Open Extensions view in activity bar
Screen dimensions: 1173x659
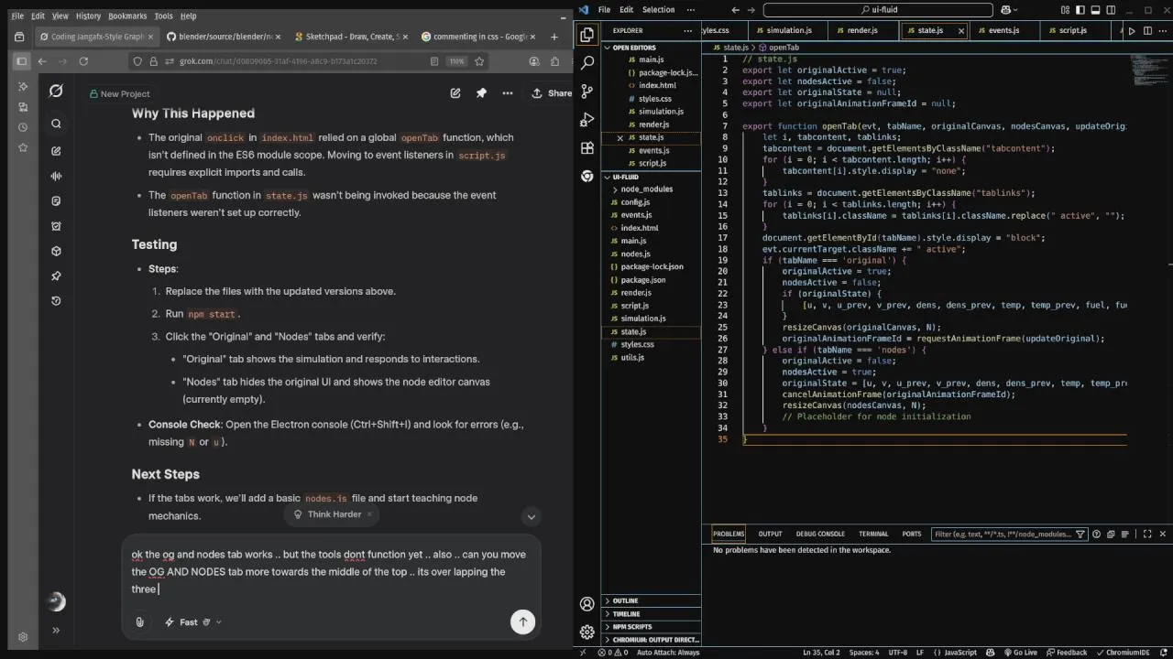pyautogui.click(x=587, y=148)
